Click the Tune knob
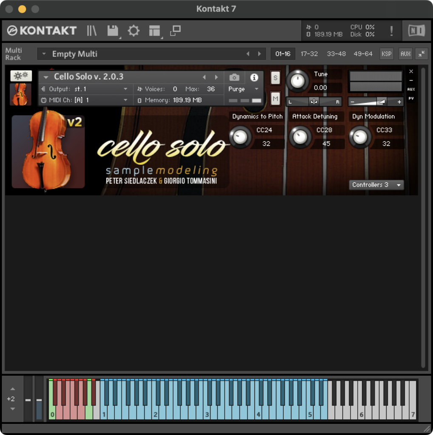433x435 pixels. point(297,81)
